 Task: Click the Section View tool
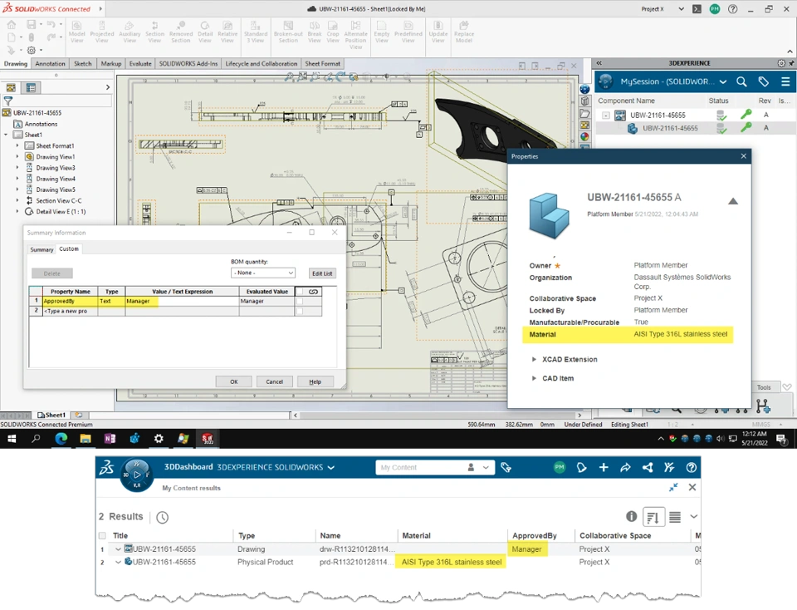[x=154, y=32]
